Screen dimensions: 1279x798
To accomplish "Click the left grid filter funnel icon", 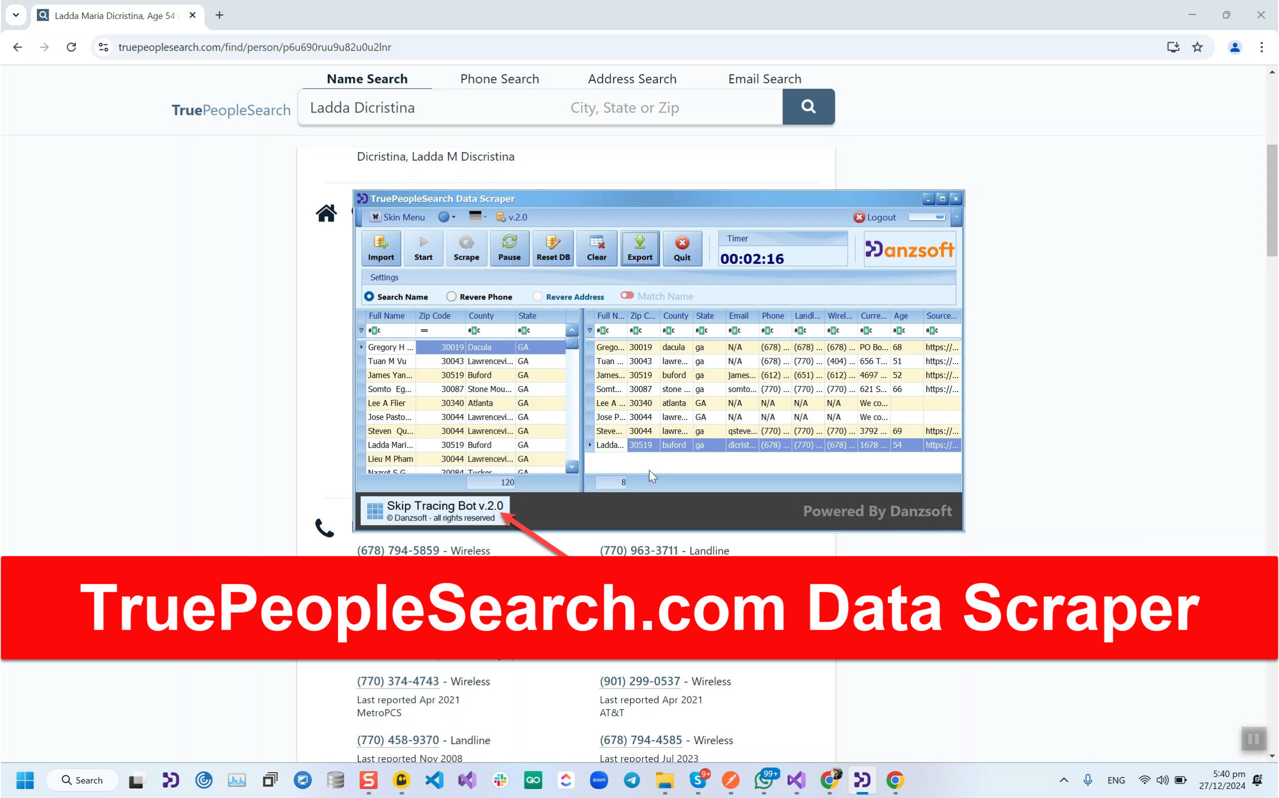I will click(361, 331).
